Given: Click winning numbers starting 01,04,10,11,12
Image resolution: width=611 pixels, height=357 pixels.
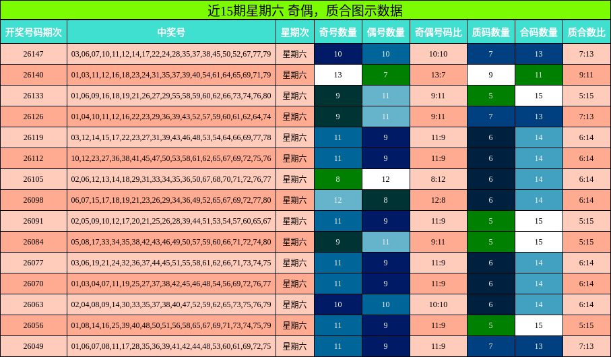Looking at the screenshot, I should (x=172, y=117).
